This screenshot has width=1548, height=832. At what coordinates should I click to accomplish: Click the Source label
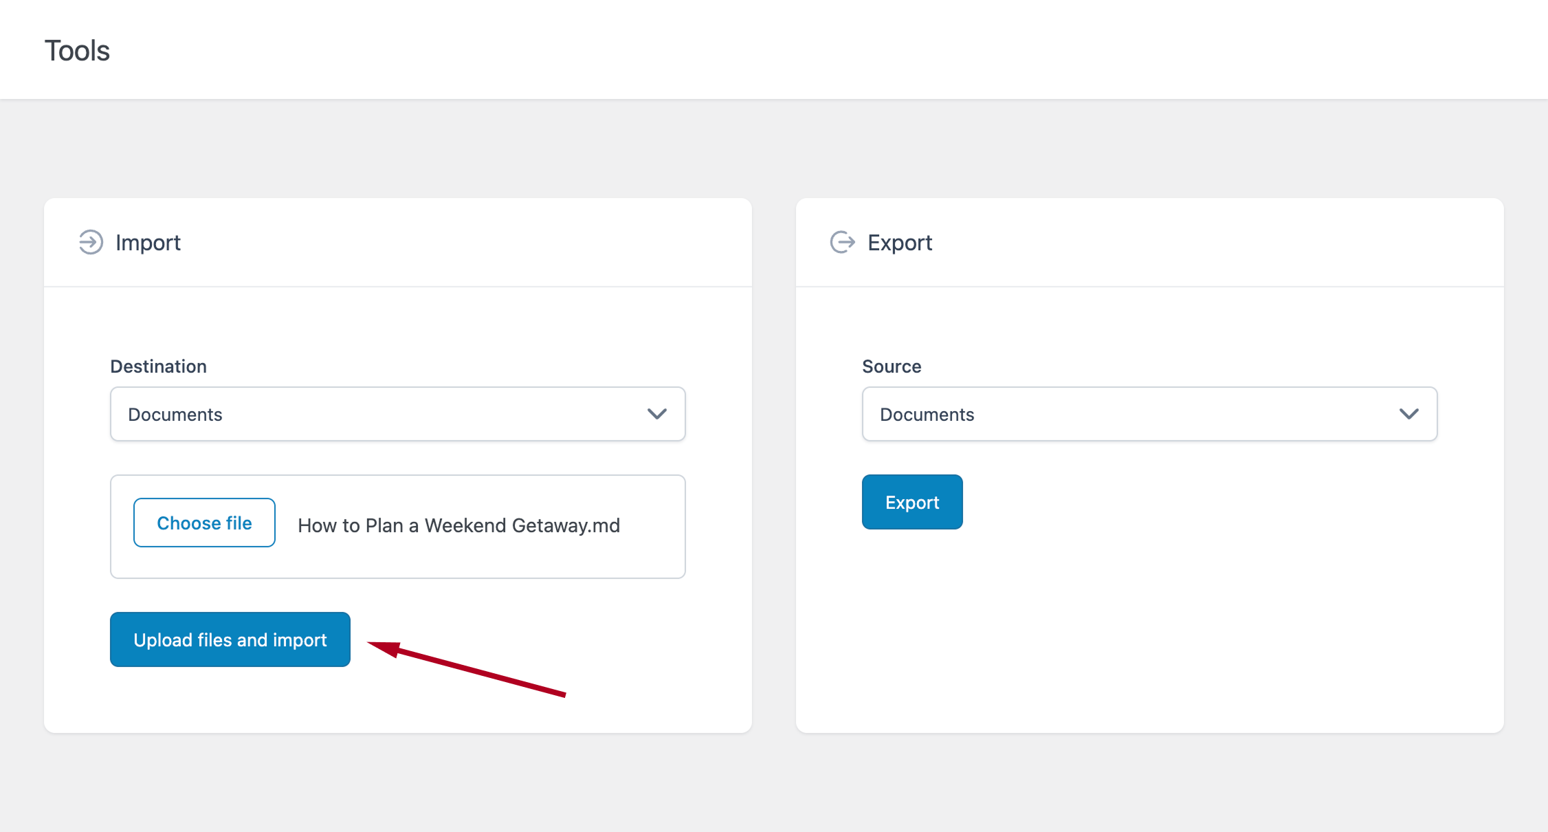click(892, 366)
